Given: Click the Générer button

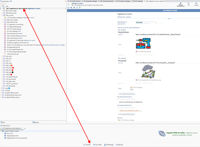Looking at the screenshot, I should (87, 145).
